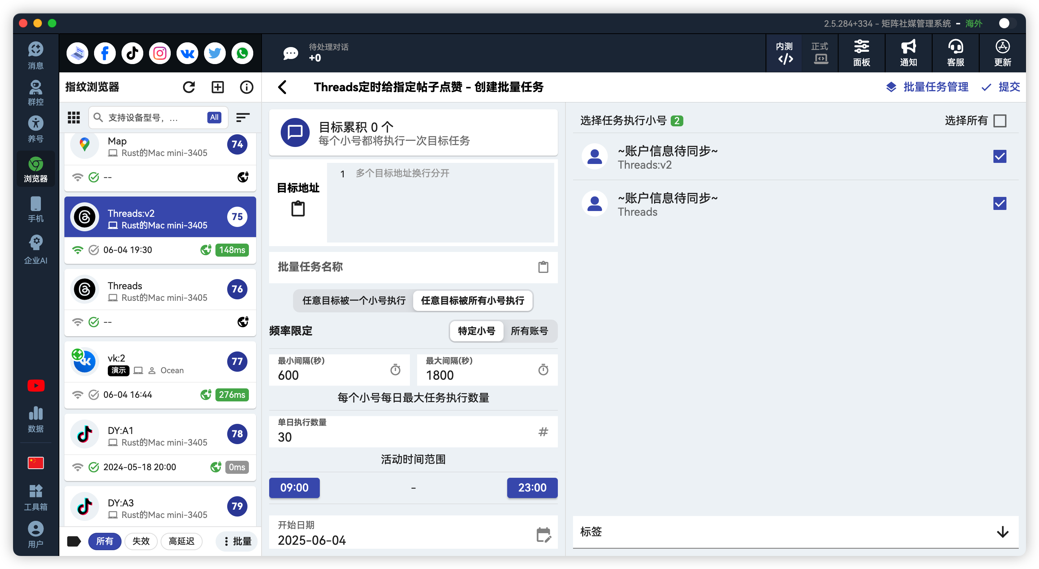Toggle grid view of browser list
The width and height of the screenshot is (1039, 569).
(74, 117)
